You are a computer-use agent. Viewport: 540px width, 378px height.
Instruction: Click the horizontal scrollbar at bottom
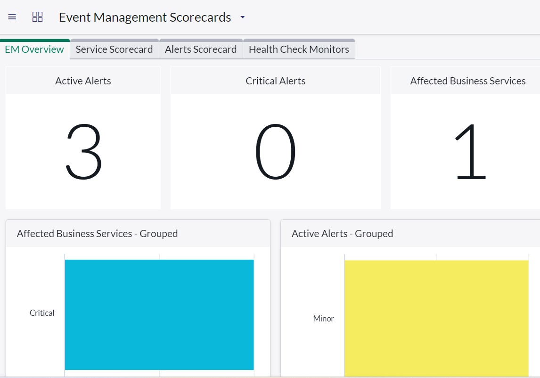(x=270, y=376)
